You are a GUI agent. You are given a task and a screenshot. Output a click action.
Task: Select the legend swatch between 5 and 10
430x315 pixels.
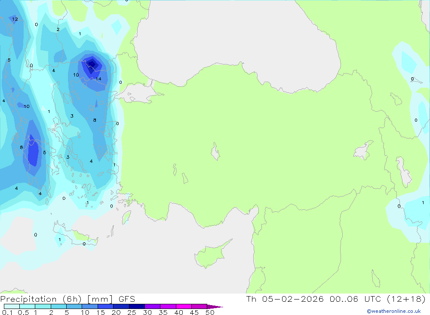74,306
